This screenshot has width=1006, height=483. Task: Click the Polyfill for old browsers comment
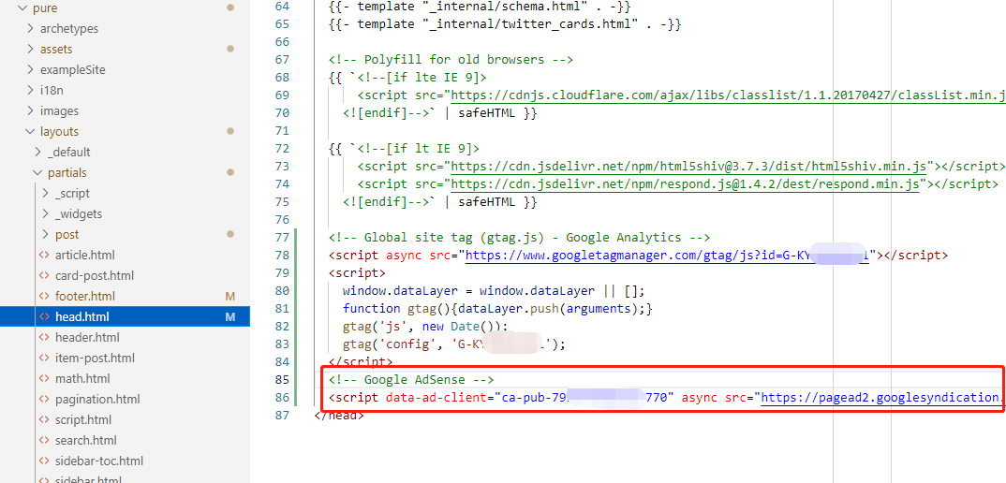click(x=451, y=60)
